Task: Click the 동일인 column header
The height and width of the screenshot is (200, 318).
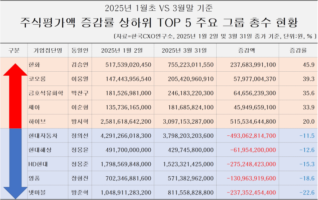Action: [80, 50]
